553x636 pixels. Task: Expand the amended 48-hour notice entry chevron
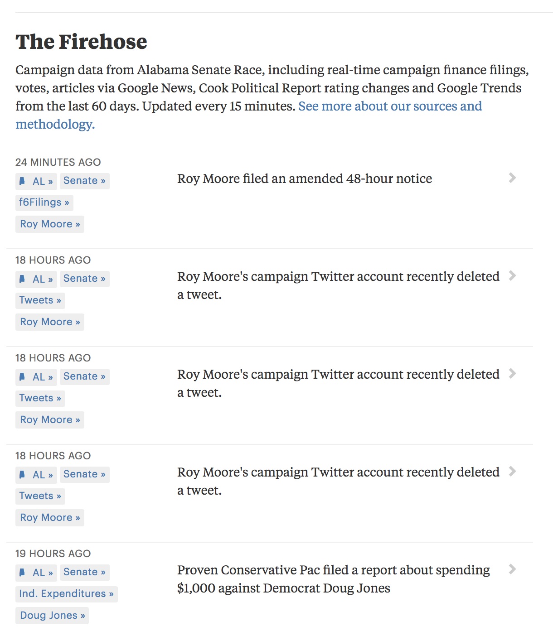tap(512, 178)
